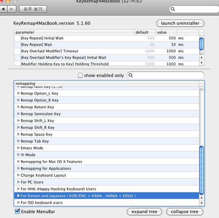Click the expand tree button
The width and height of the screenshot is (219, 218).
[145, 211]
